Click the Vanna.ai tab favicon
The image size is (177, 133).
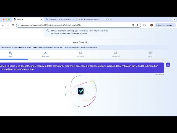(15, 19)
